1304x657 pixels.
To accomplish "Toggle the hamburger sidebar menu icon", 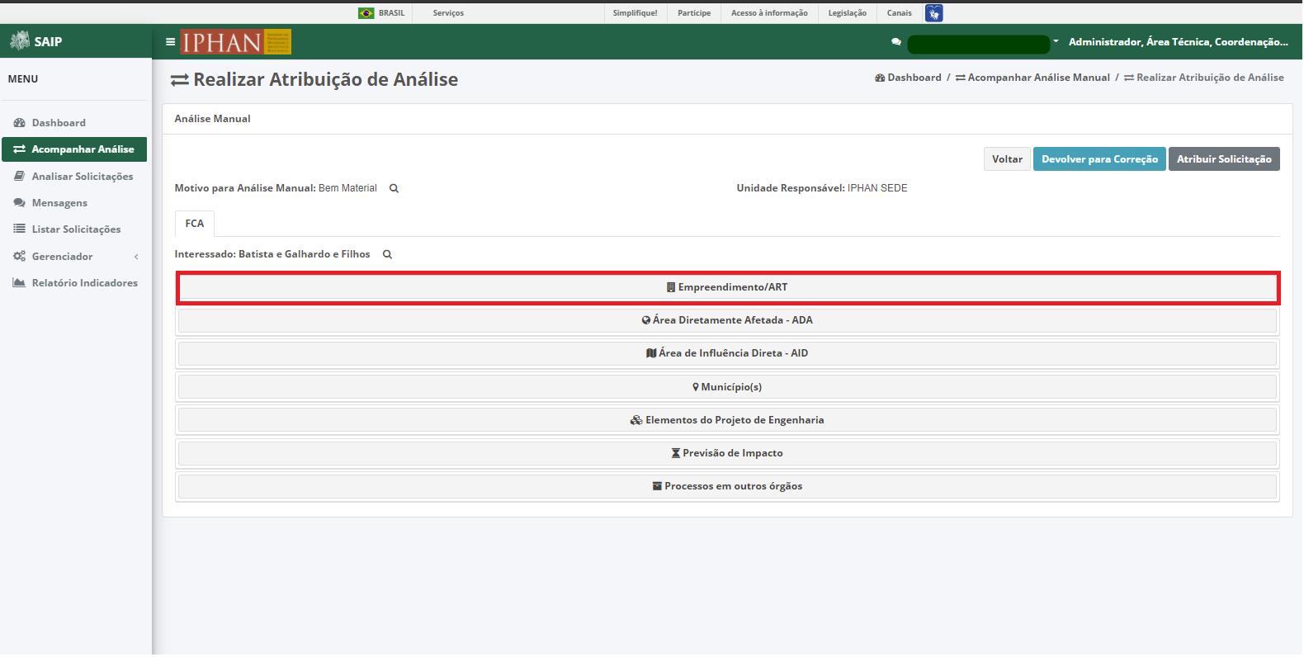I will (171, 42).
